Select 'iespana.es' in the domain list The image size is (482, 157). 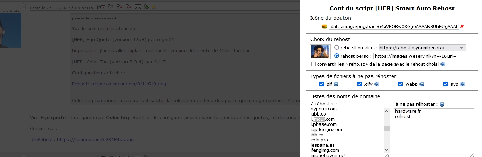pyautogui.click(x=322, y=145)
